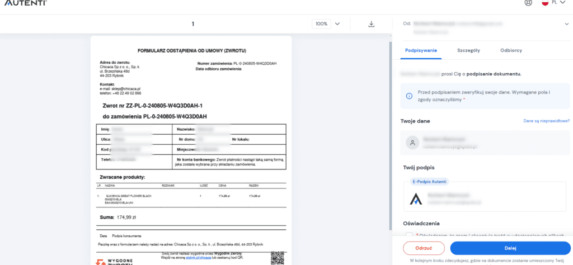Tick the Oświadczenia consent checkbox
The height and width of the screenshot is (265, 573).
[410, 235]
